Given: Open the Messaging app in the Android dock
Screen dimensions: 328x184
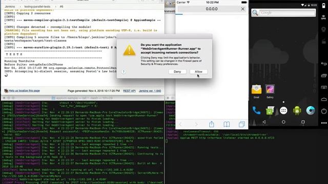Looking at the screenshot, I should click(x=270, y=110).
